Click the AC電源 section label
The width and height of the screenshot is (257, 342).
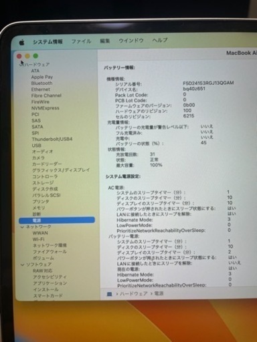pos(116,188)
